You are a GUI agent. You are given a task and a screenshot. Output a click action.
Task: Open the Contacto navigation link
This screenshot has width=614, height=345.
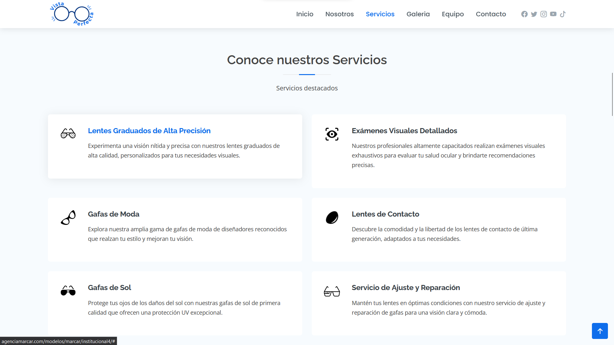point(491,14)
